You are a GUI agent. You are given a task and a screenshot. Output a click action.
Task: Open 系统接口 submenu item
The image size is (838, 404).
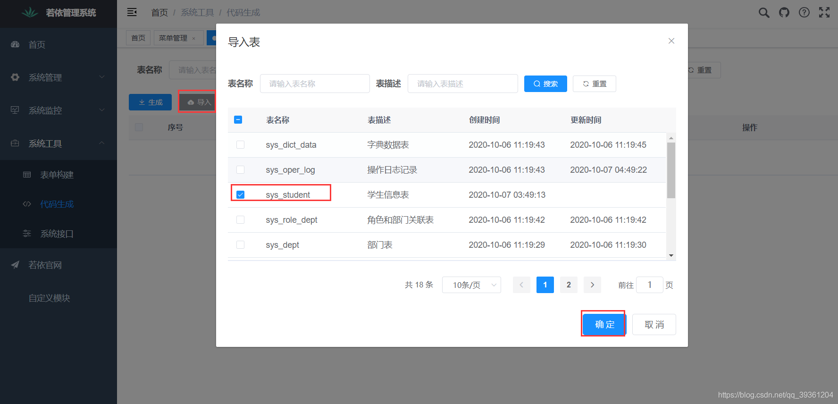pyautogui.click(x=59, y=234)
